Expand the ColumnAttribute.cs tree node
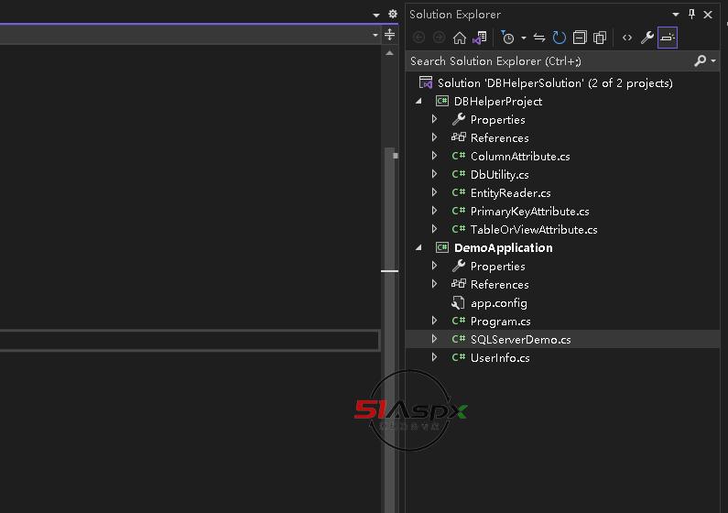The height and width of the screenshot is (513, 728). pos(435,156)
